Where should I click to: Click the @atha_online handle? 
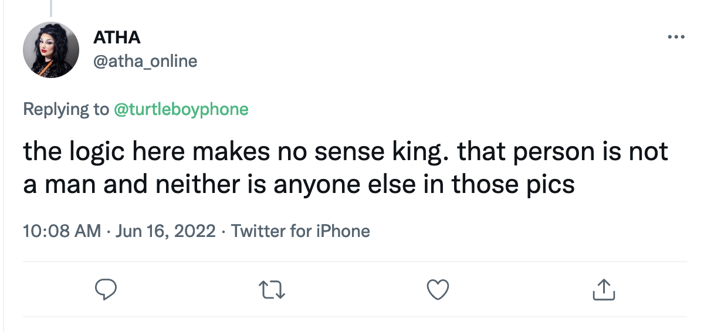pos(145,61)
